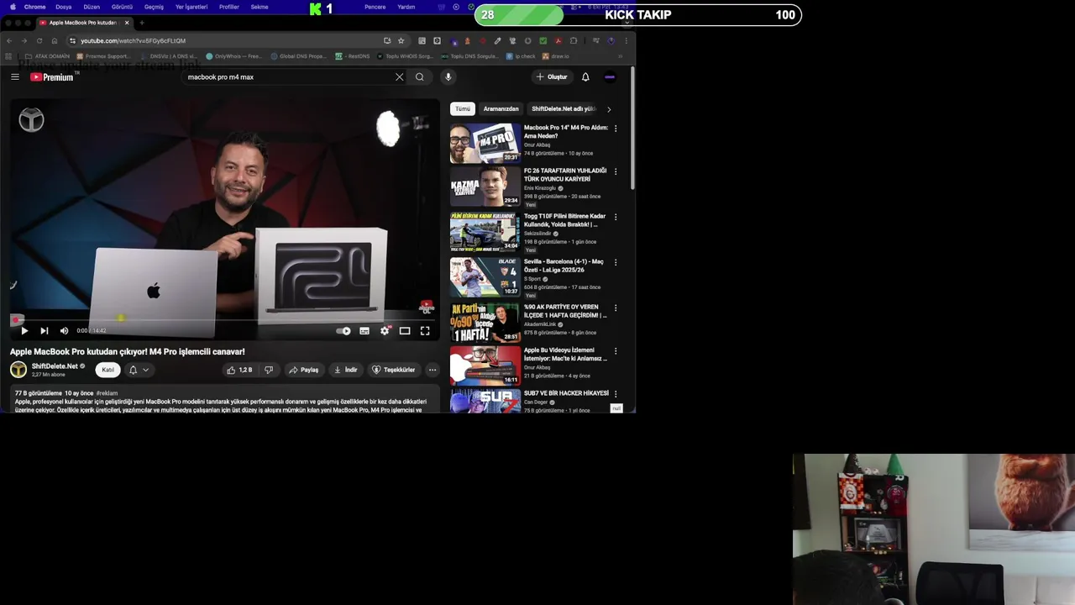Click the #reklam hashtag in description

(107, 393)
